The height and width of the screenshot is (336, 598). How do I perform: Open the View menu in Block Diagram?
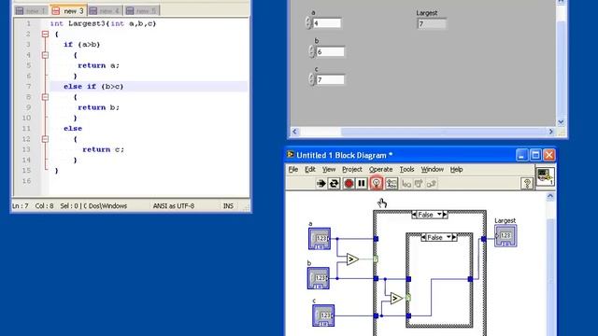click(x=329, y=170)
